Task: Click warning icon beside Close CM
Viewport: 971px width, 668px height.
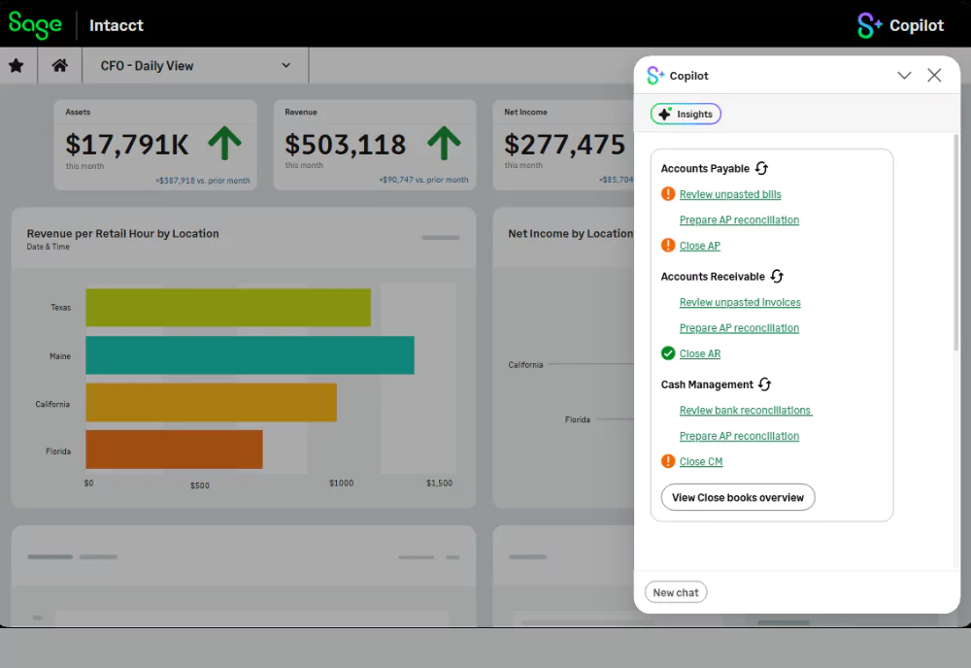Action: pos(668,462)
